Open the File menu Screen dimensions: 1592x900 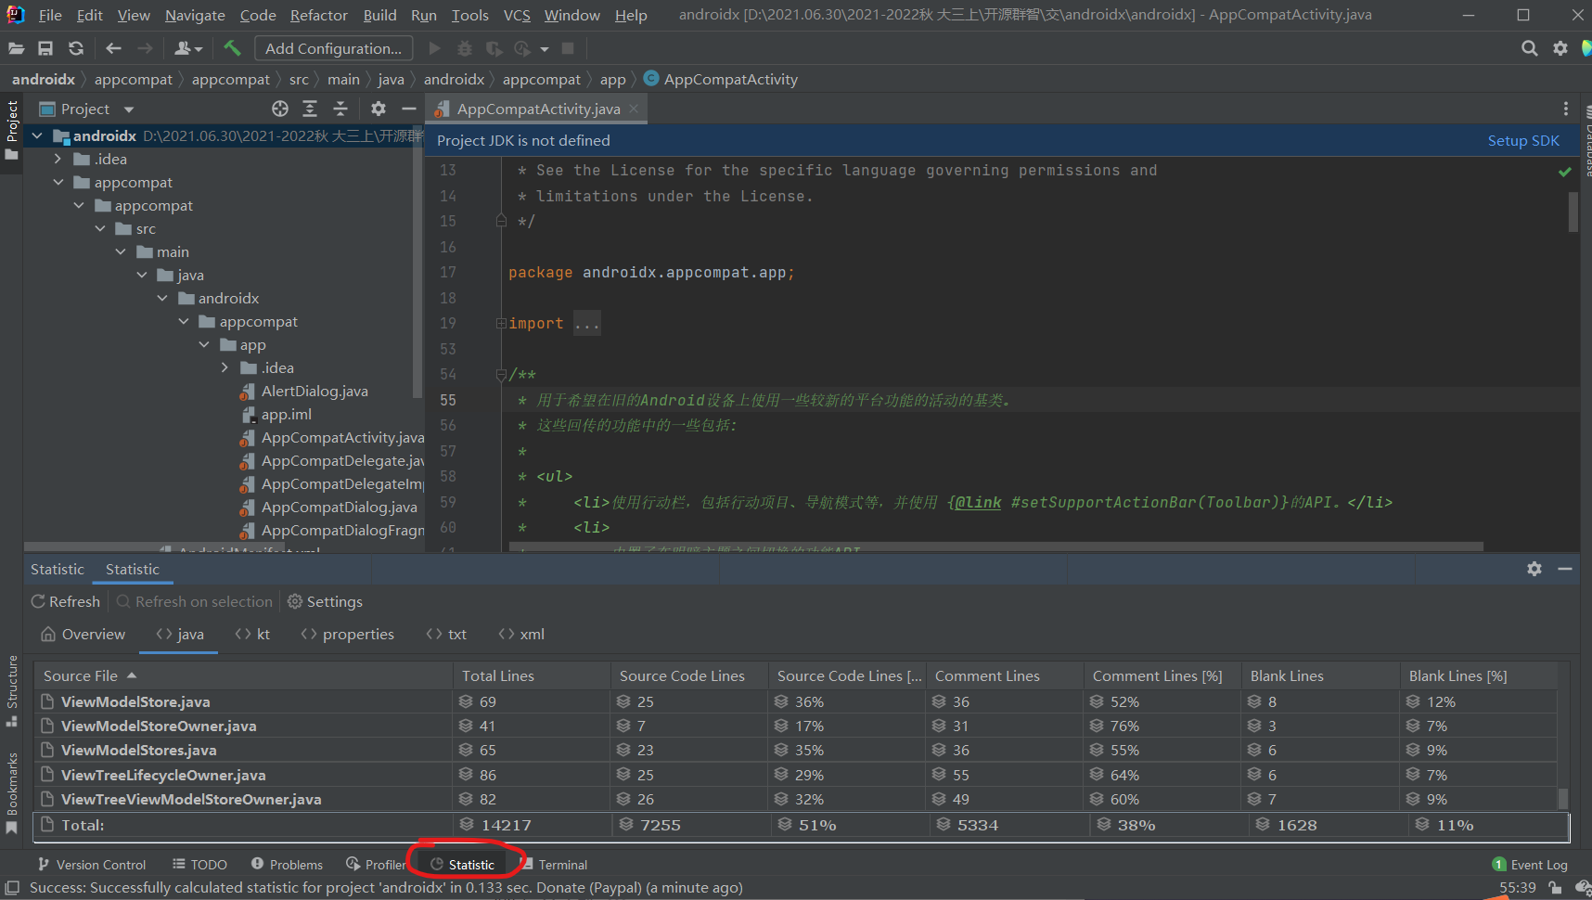click(x=50, y=15)
